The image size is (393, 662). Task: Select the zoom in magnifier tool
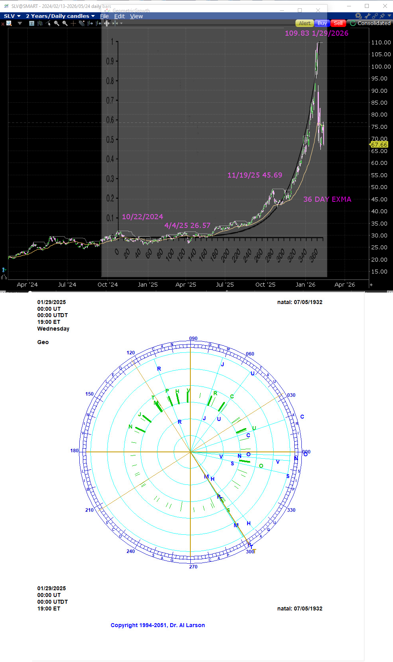[x=57, y=23]
